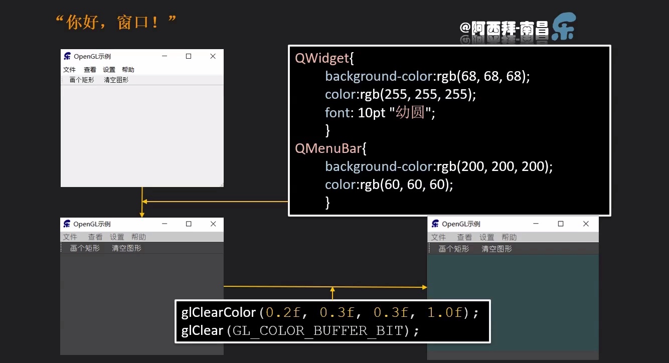
Task: Click the blue 乐 watermark logo
Action: (x=563, y=27)
